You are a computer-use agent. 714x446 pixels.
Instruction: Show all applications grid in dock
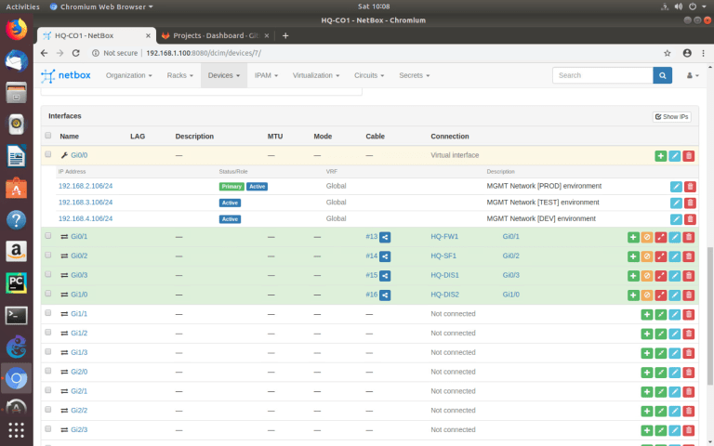pyautogui.click(x=17, y=429)
